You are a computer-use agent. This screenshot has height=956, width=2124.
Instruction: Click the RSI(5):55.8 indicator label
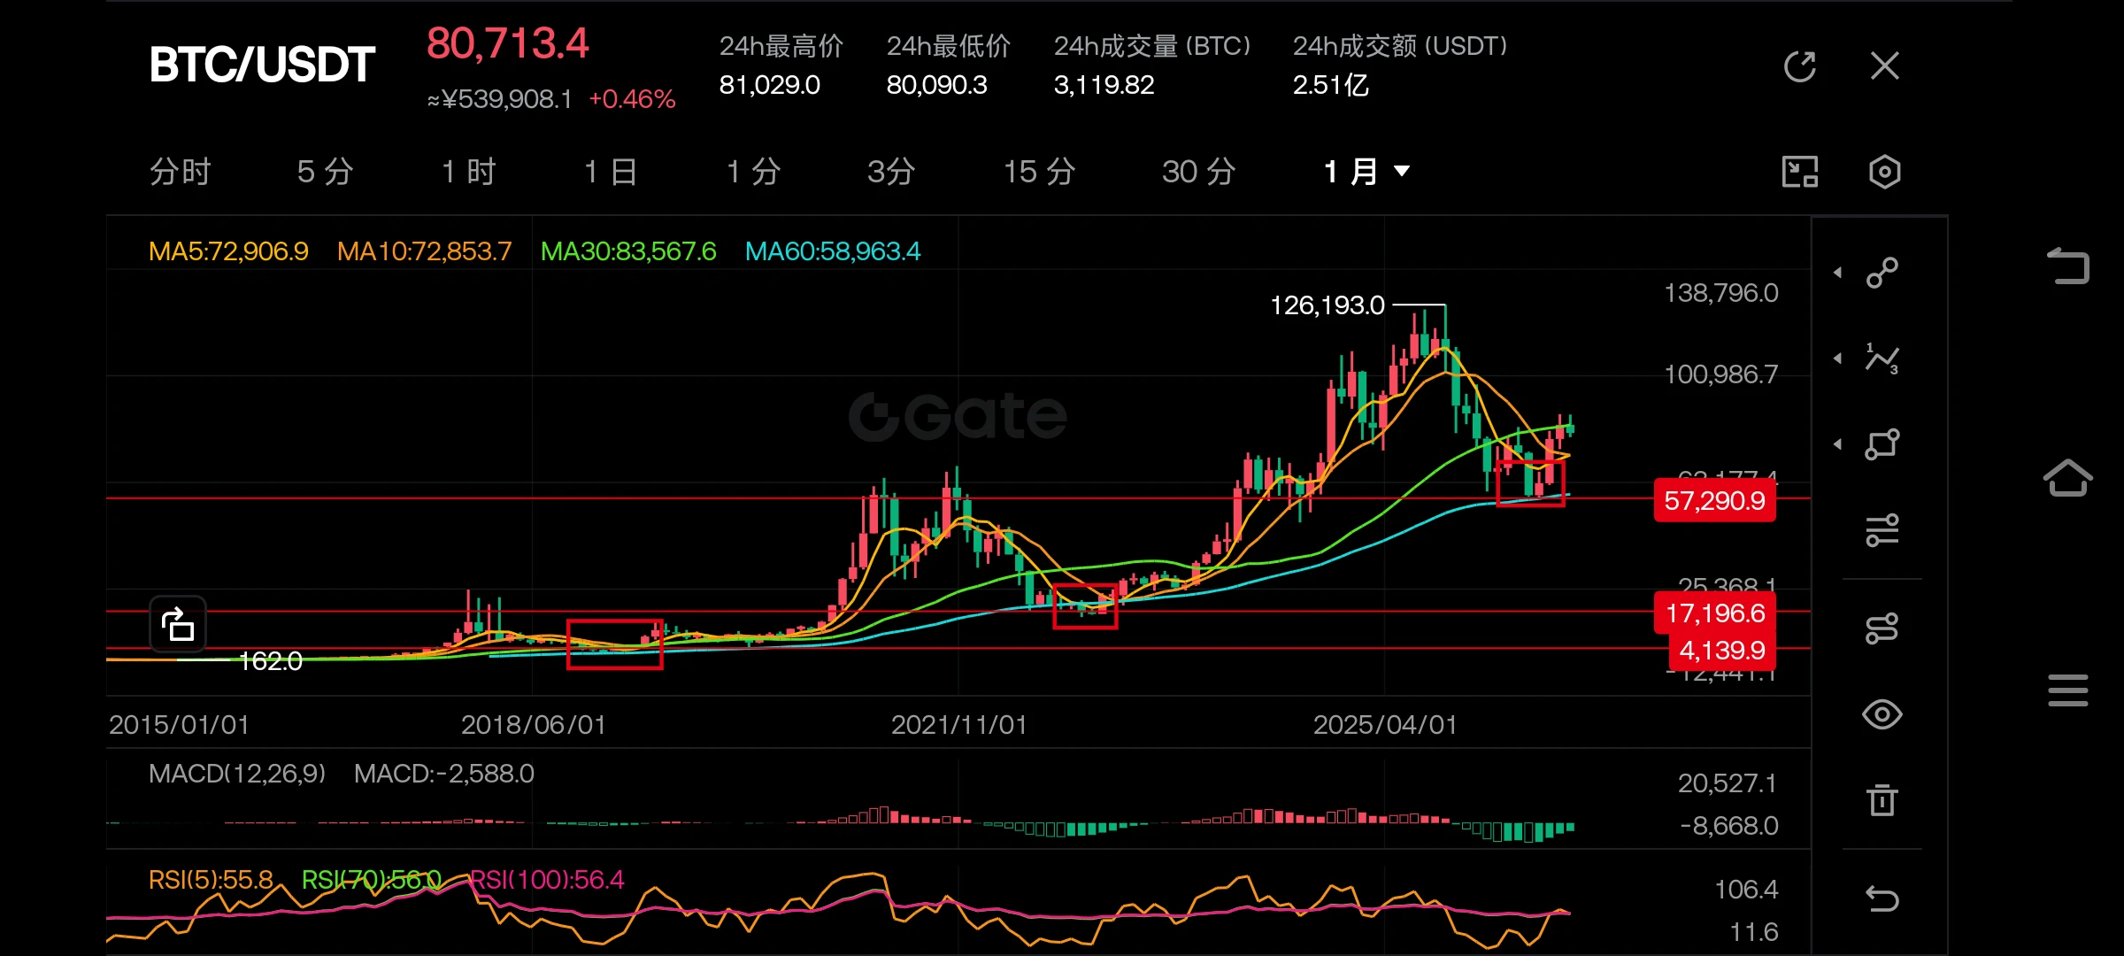pos(211,880)
